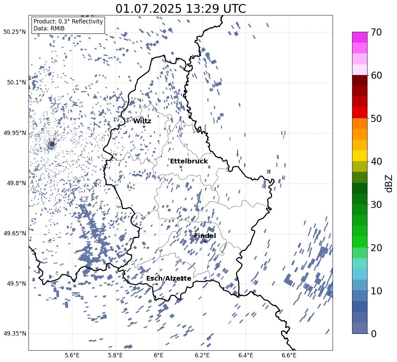Screen dimensions: 397x362
Task: Click the 'Product: 0.3° Reflectivity' text
Action: click(x=68, y=21)
